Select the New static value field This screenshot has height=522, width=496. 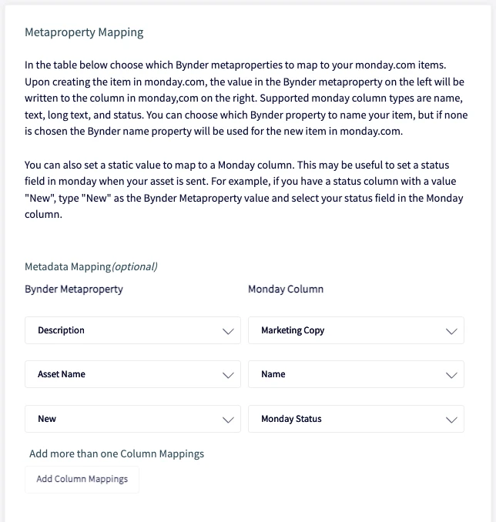[132, 419]
